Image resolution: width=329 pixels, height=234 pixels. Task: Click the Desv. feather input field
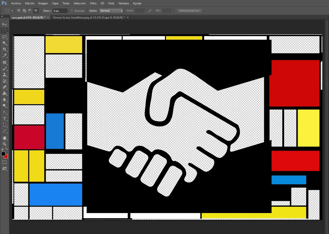(60, 11)
